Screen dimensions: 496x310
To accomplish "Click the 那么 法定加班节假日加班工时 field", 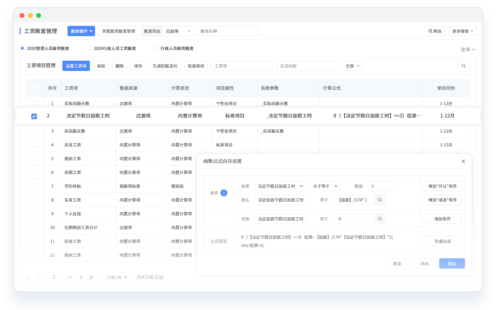I will 280,200.
